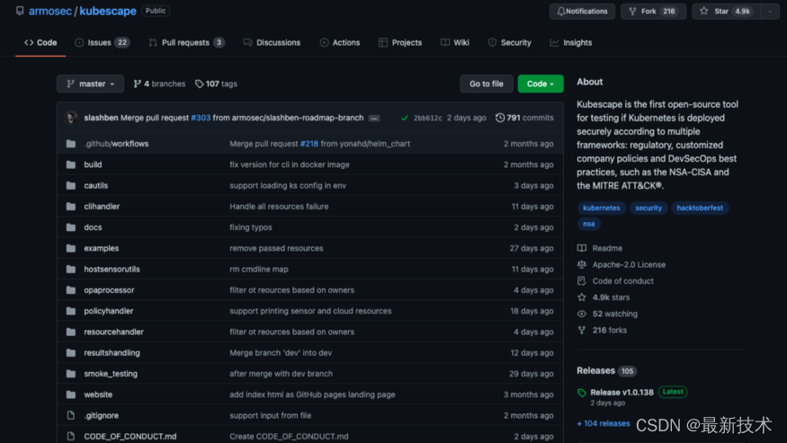The height and width of the screenshot is (443, 787).
Task: Click the security topic tag
Action: (x=648, y=208)
